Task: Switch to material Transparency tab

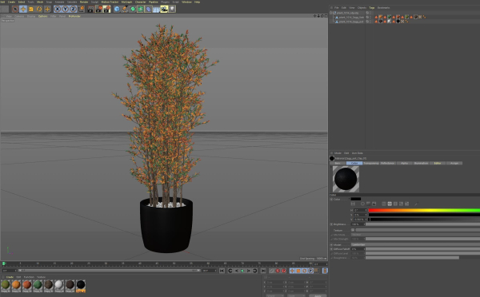Action: click(x=371, y=164)
